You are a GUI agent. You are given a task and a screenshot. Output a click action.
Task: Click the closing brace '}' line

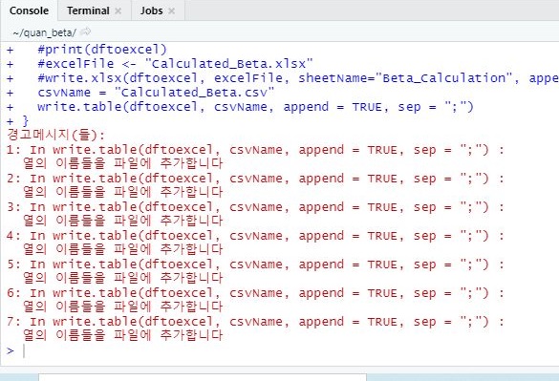coord(25,121)
